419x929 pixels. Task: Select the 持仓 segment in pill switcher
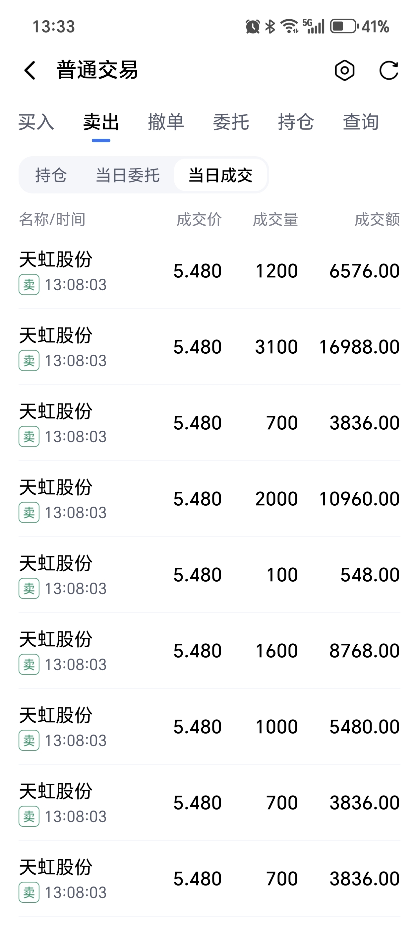51,175
